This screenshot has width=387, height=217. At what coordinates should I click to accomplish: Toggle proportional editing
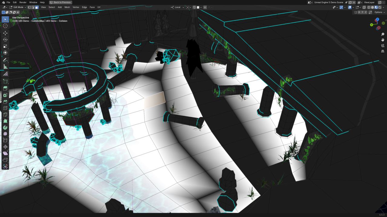tap(205, 7)
